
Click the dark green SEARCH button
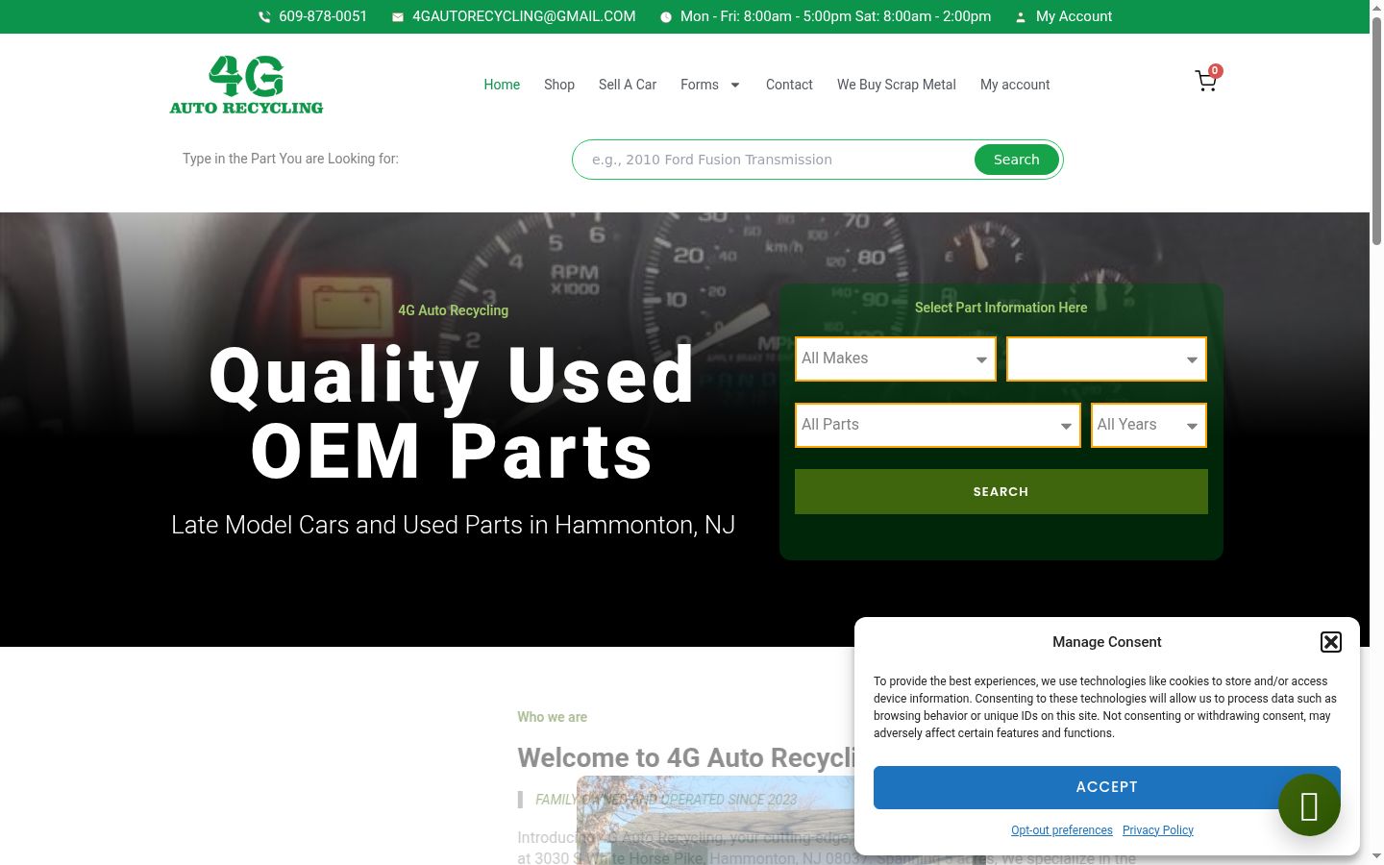(1001, 491)
